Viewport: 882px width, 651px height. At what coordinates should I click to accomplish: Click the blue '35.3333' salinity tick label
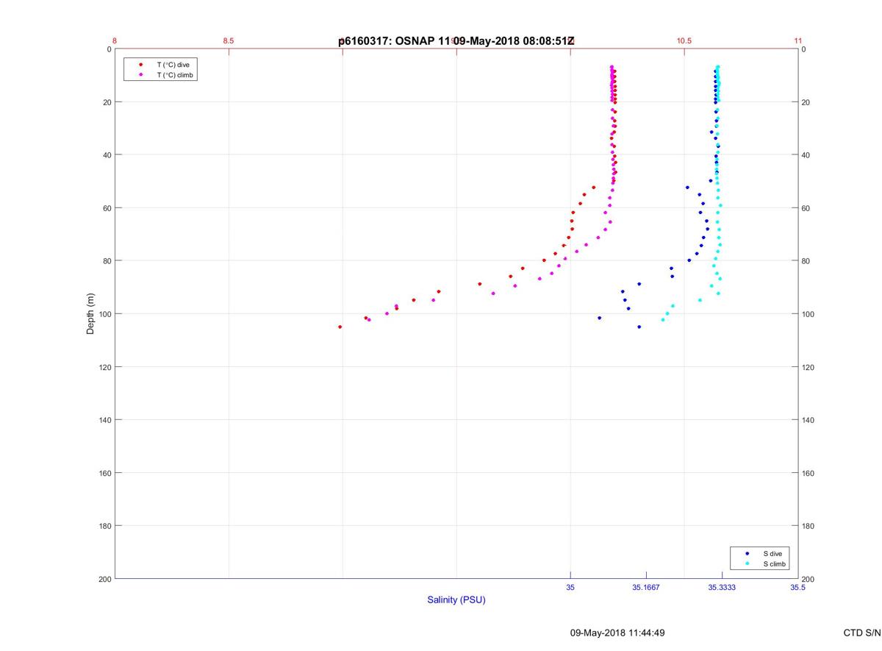pyautogui.click(x=722, y=588)
